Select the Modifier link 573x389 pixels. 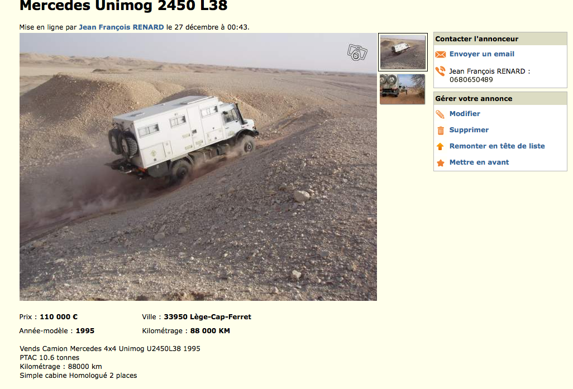pos(465,114)
